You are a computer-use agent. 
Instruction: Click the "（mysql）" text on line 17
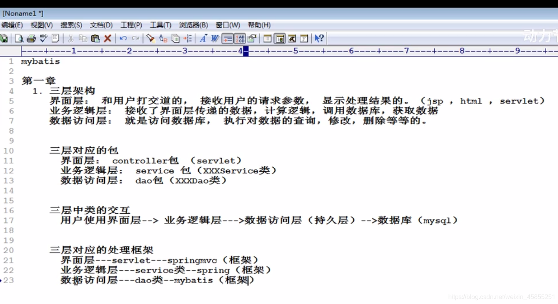[x=437, y=220]
